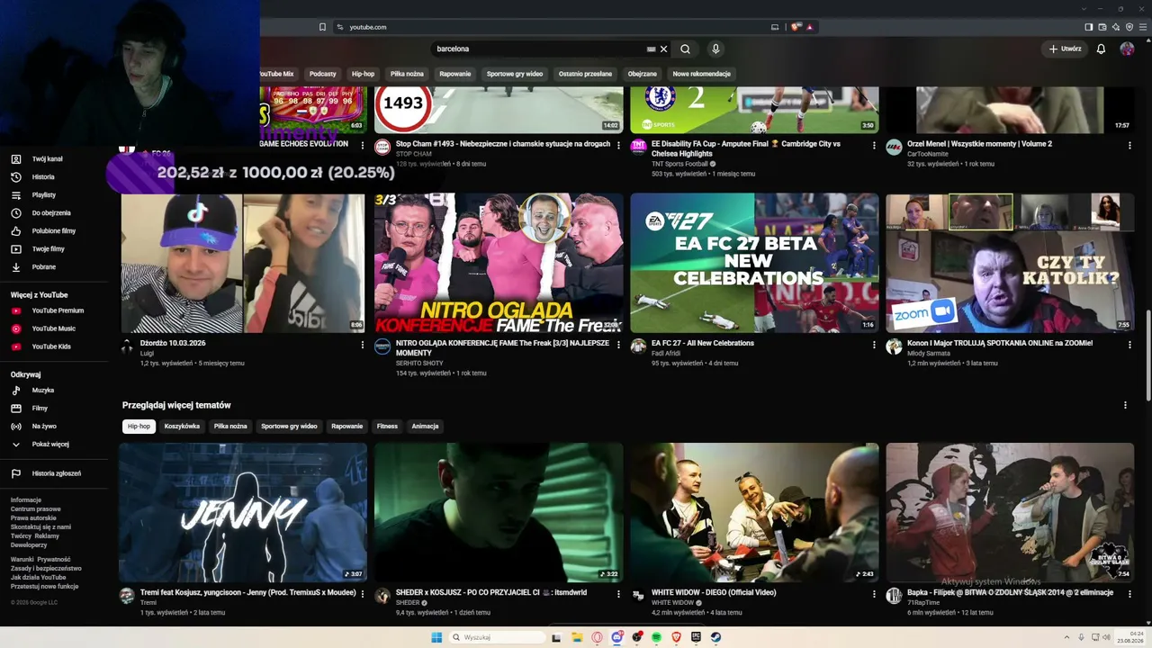This screenshot has height=648, width=1152.
Task: Open the EA FC 27 Beta celebrations thumbnail
Action: pos(754,263)
